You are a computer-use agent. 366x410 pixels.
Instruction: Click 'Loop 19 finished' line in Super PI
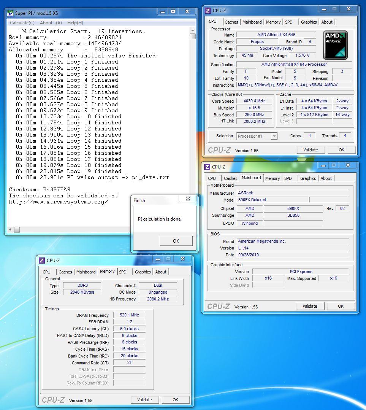(x=69, y=172)
